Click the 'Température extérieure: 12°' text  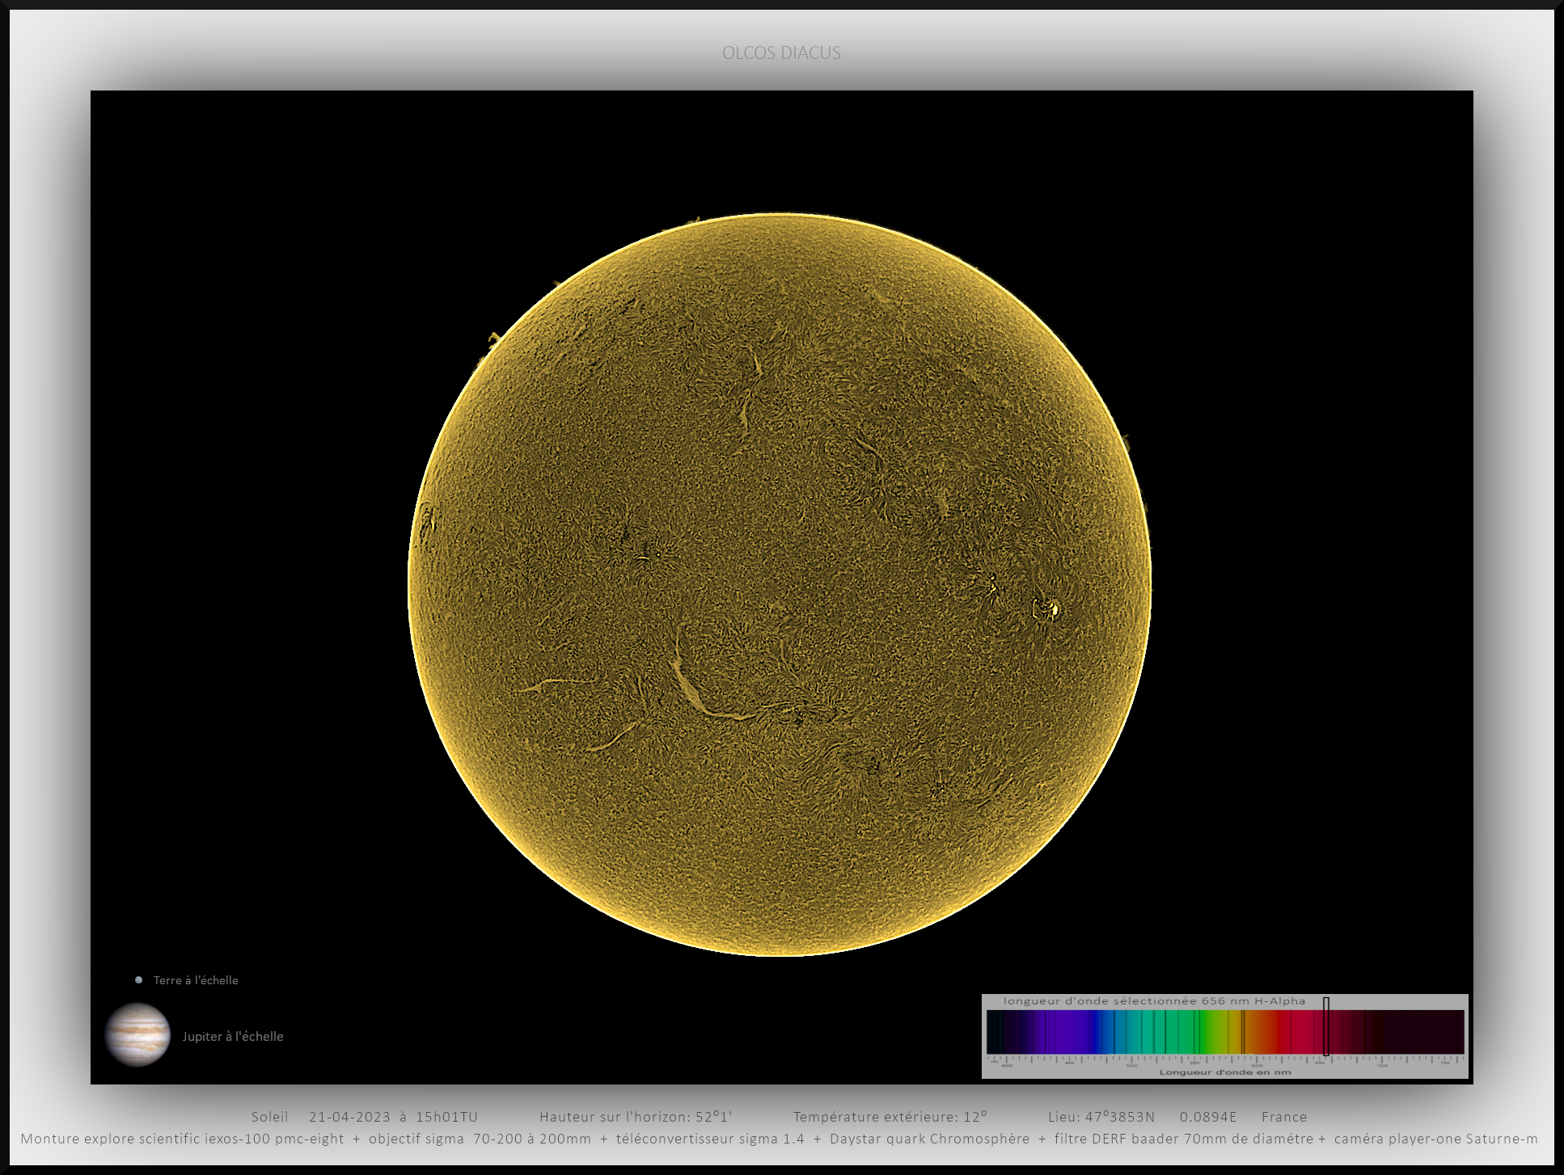pos(890,1117)
